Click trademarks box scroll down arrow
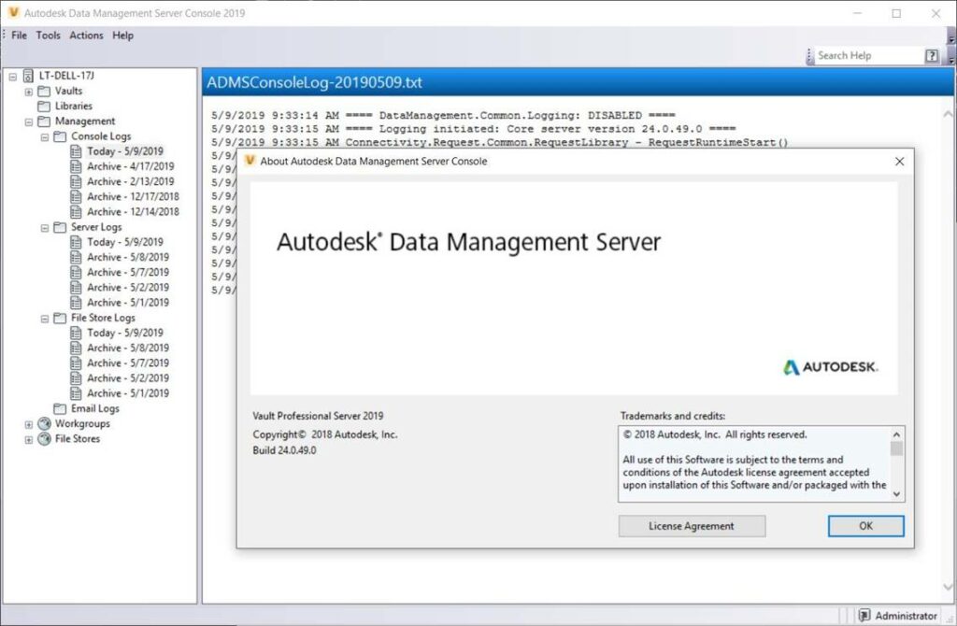 pos(896,493)
